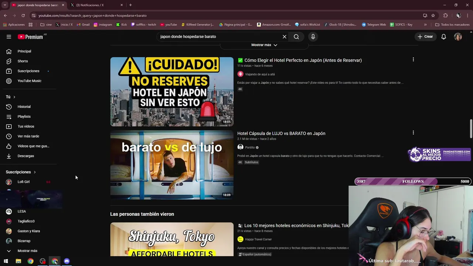Expand Mostrar más subscriptions
This screenshot has width=473, height=266.
click(28, 251)
